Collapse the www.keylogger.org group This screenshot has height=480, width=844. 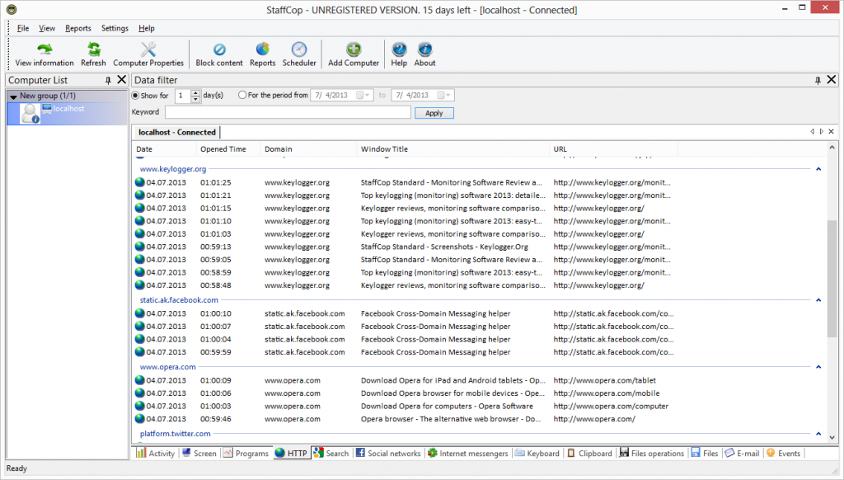click(818, 169)
